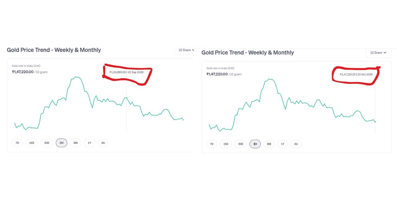Select 6M range in left chart
Image resolution: width=397 pixels, height=223 pixels.
pos(76,143)
